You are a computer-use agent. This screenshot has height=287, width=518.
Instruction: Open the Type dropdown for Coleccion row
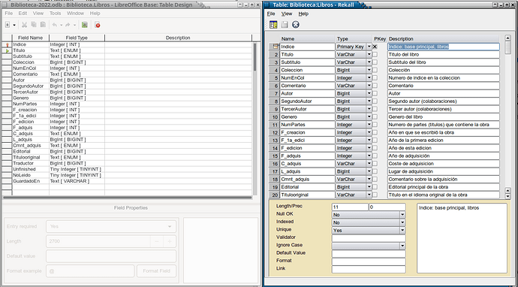(x=369, y=70)
